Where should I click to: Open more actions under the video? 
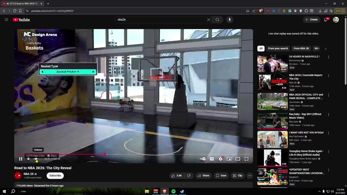tap(250, 175)
